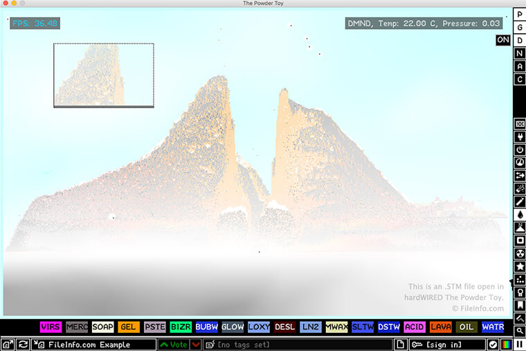526x351 pixels.
Task: Open the Powered Materials power icon
Action: (519, 150)
